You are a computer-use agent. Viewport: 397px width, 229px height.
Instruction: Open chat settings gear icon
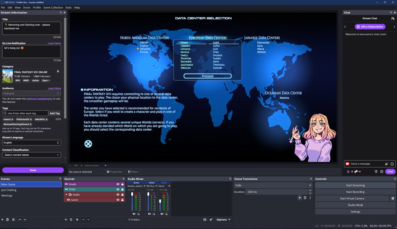(x=382, y=172)
